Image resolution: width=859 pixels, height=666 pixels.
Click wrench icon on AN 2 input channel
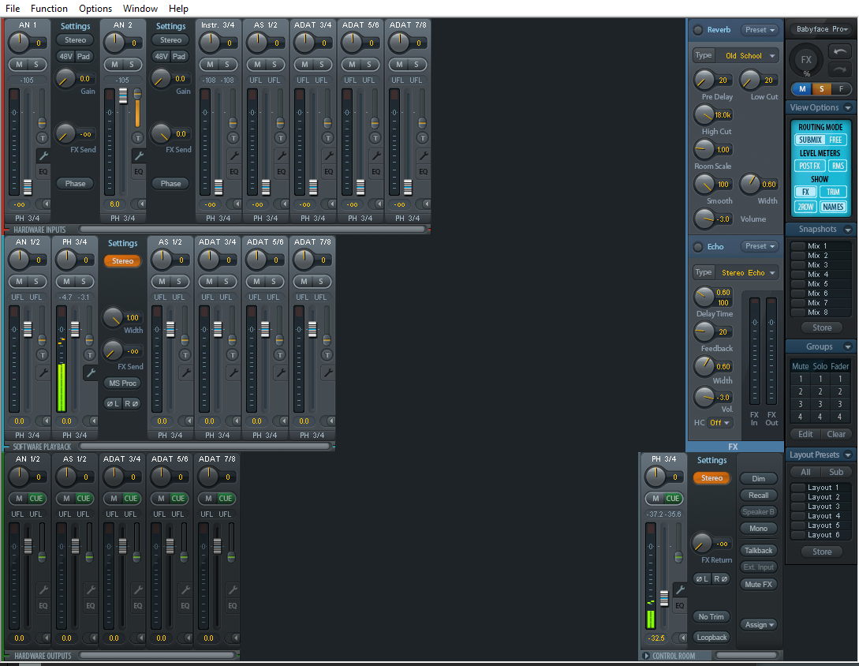[139, 155]
